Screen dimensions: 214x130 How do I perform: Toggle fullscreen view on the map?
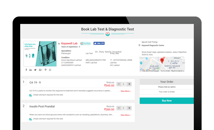click(181, 60)
